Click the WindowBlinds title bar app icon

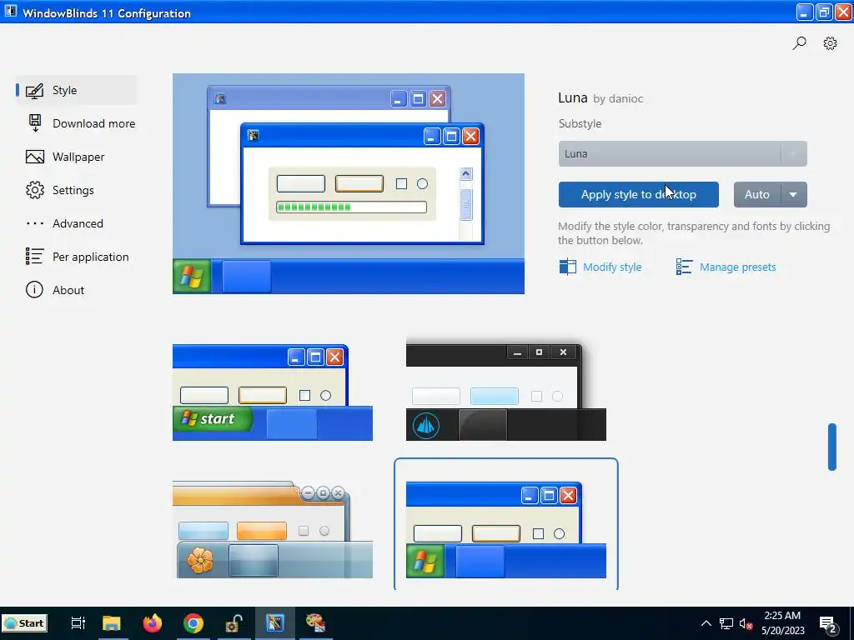coord(10,12)
